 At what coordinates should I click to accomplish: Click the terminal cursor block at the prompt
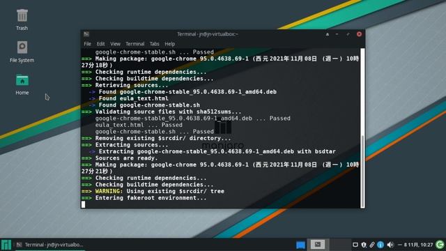pyautogui.click(x=83, y=204)
